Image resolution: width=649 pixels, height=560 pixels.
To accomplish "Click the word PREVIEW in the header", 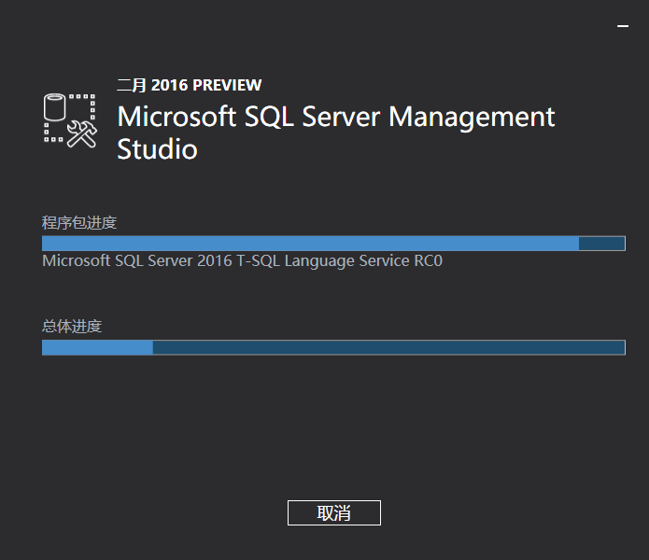I will [x=227, y=85].
